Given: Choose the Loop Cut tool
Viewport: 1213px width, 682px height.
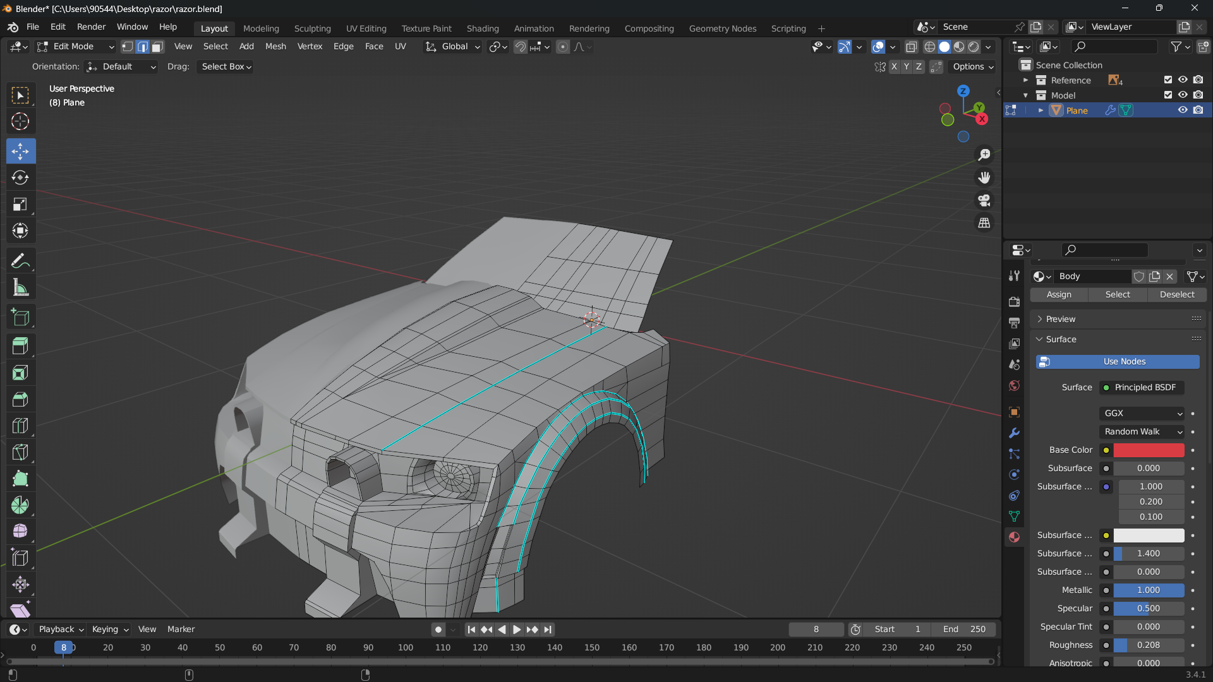Looking at the screenshot, I should coord(20,426).
